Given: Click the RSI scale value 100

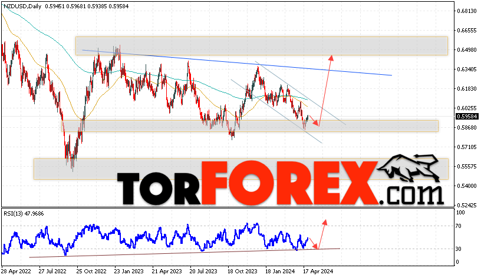Looking at the screenshot, I should (461, 213).
